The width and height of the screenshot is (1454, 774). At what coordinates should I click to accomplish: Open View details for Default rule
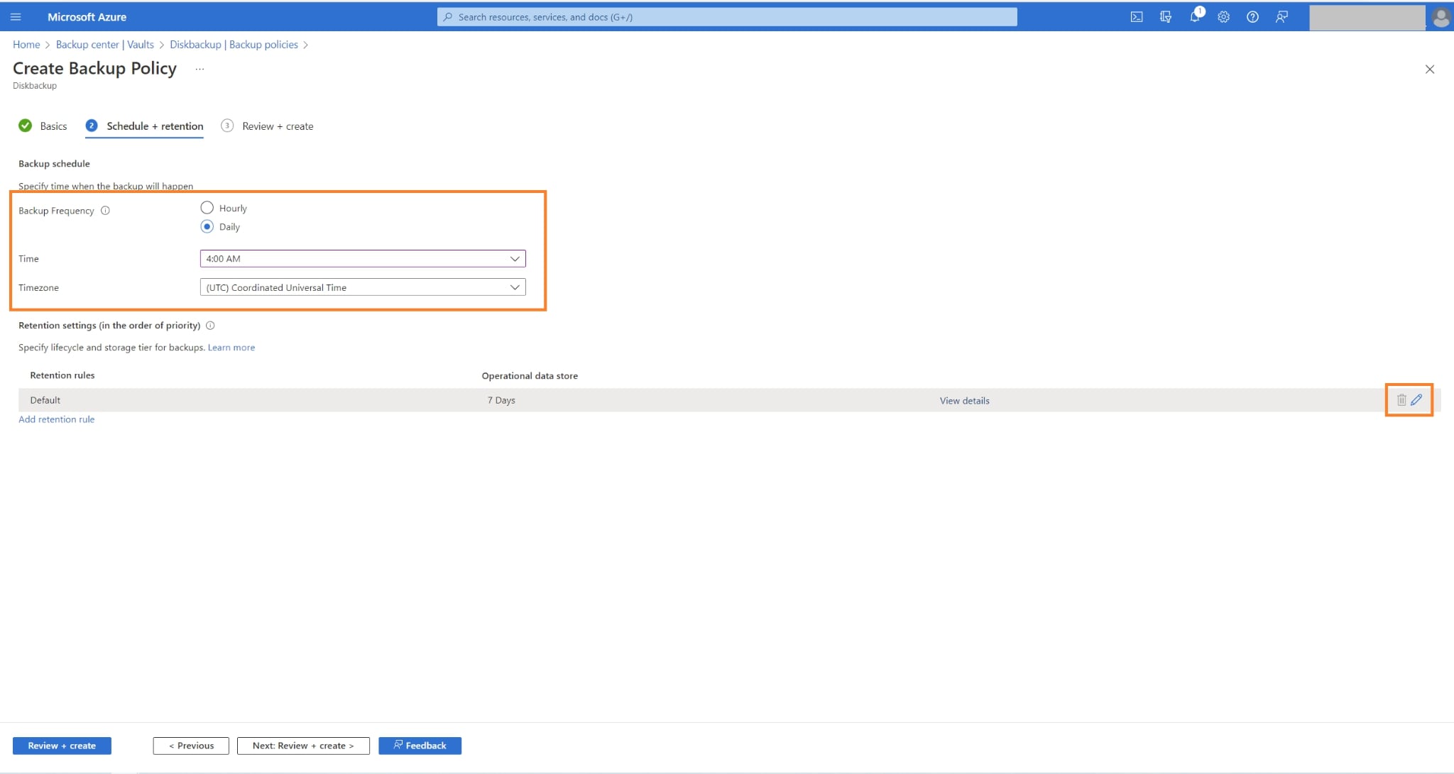click(x=964, y=401)
